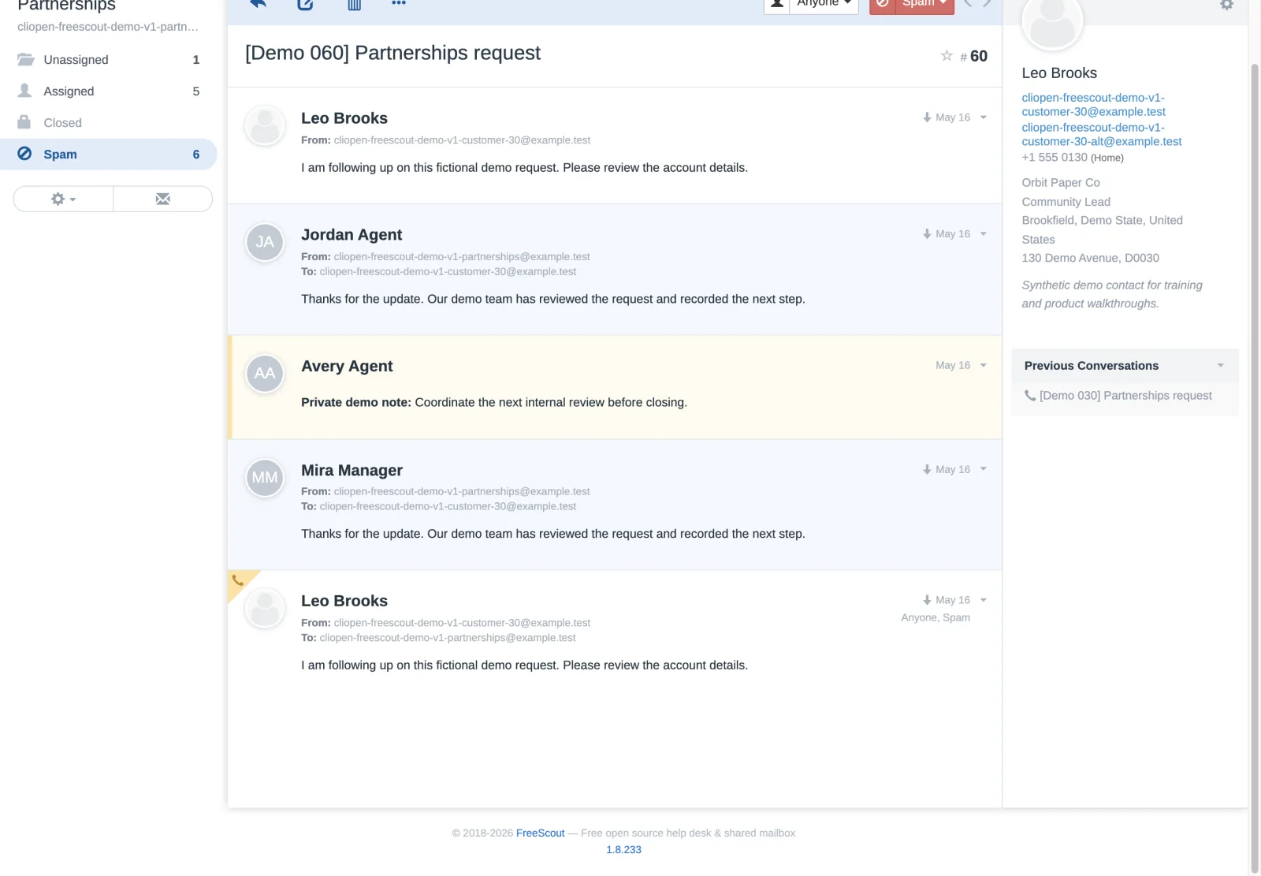The width and height of the screenshot is (1261, 876).
Task: Click the first Leo Brooks thread's avatar
Action: pyautogui.click(x=265, y=125)
